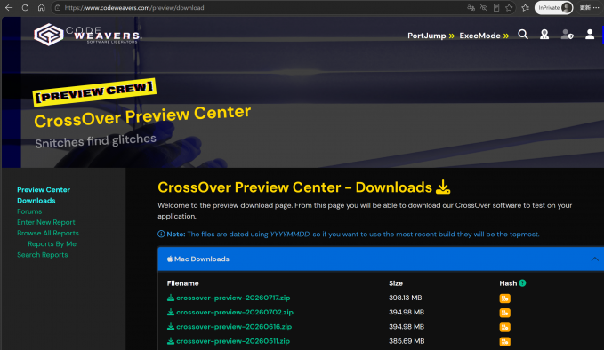Click the user shield account icon
Viewport: 604px width, 350px height.
coord(567,35)
